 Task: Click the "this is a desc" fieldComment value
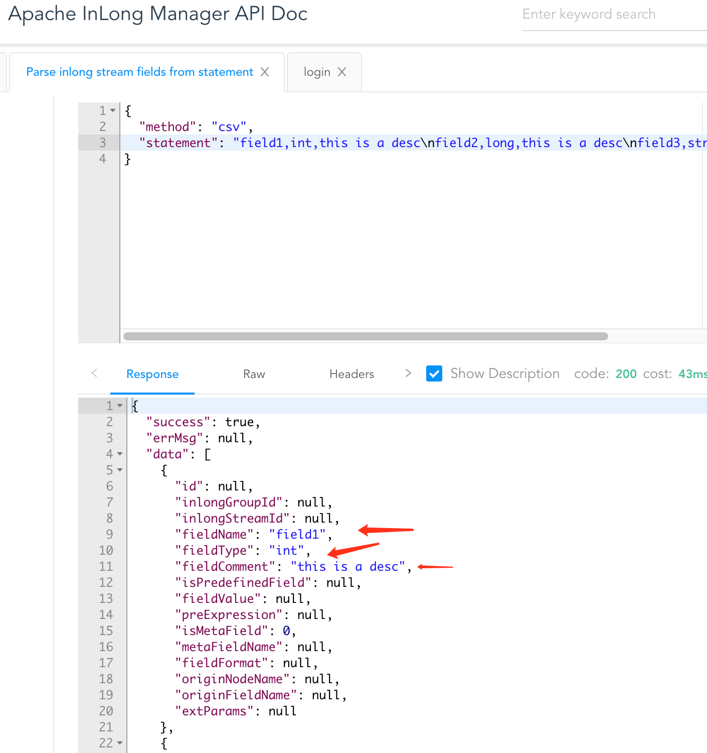[x=348, y=566]
